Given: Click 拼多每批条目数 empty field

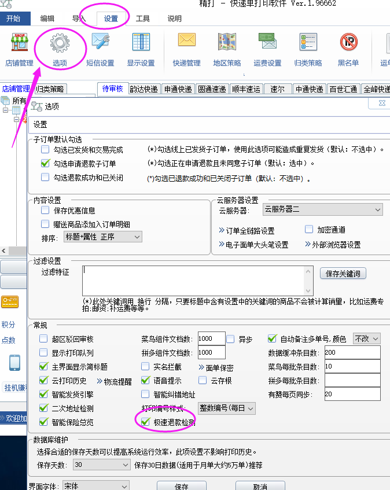Looking at the screenshot, I should click(x=352, y=380).
